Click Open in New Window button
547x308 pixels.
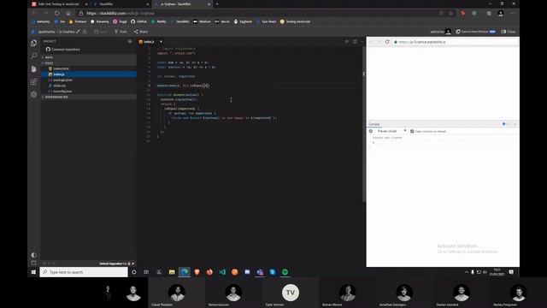point(475,32)
